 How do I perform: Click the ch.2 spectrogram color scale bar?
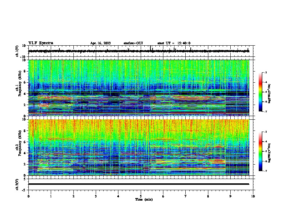point(260,151)
